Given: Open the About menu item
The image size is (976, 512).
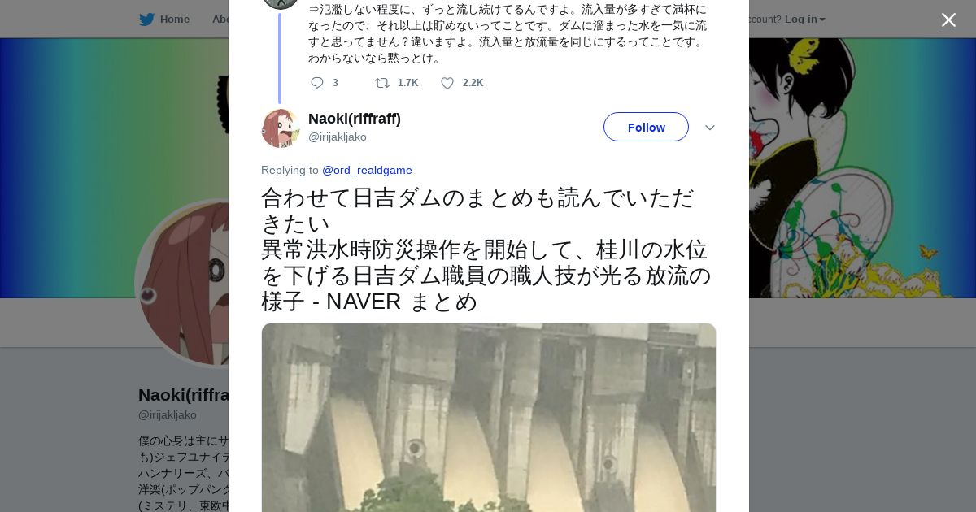Looking at the screenshot, I should (x=220, y=19).
